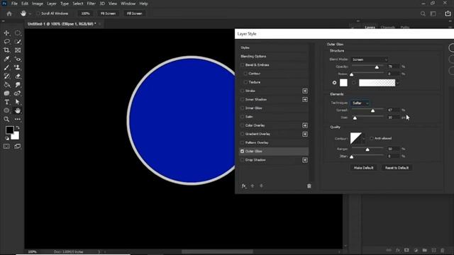Select the Elliptical Marquee tool

click(x=18, y=33)
